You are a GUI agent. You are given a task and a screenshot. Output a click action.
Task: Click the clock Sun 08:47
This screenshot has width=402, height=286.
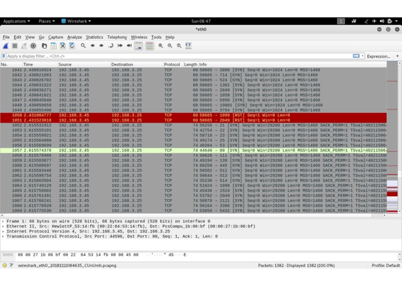(x=201, y=21)
